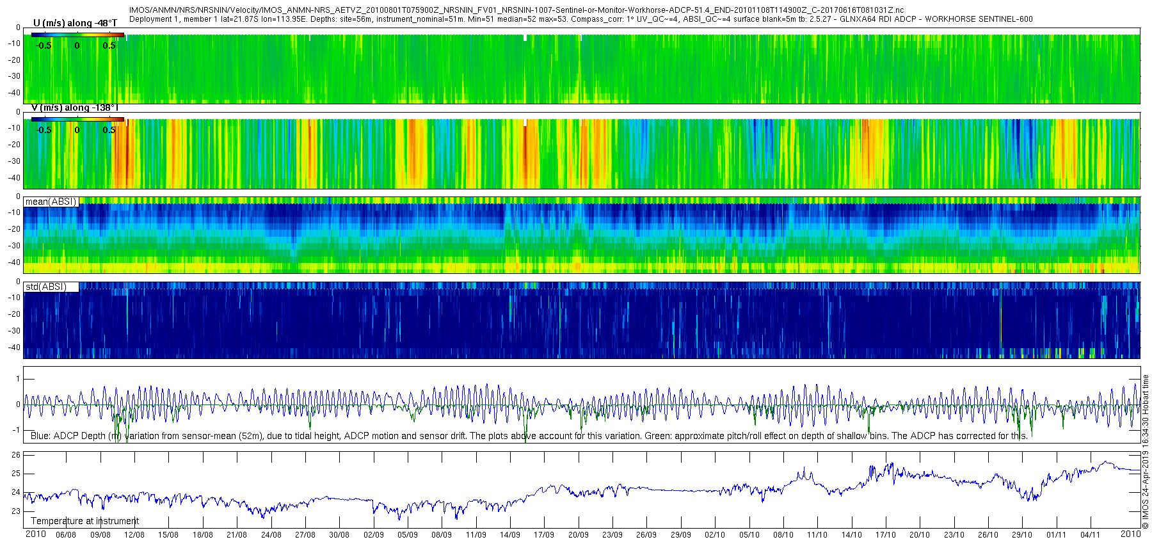The width and height of the screenshot is (1152, 544).
Task: Click the '08/10' date tick label
Action: click(x=783, y=535)
